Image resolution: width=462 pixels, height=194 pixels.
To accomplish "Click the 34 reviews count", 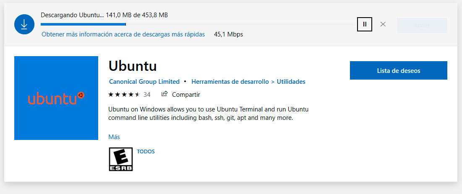I will point(147,95).
